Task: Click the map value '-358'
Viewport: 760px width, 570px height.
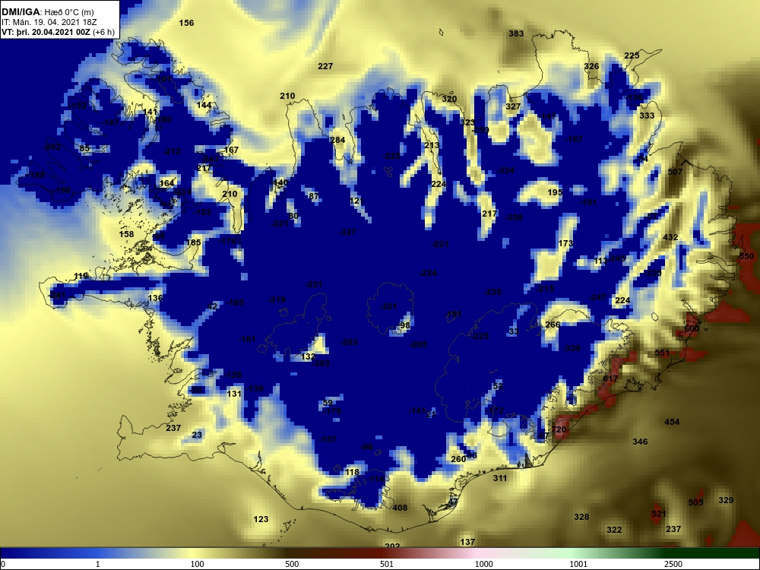Action: pyautogui.click(x=514, y=217)
